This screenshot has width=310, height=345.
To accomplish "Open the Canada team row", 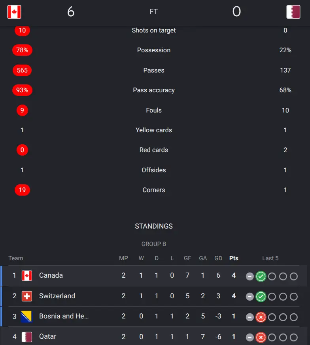I will [x=154, y=276].
